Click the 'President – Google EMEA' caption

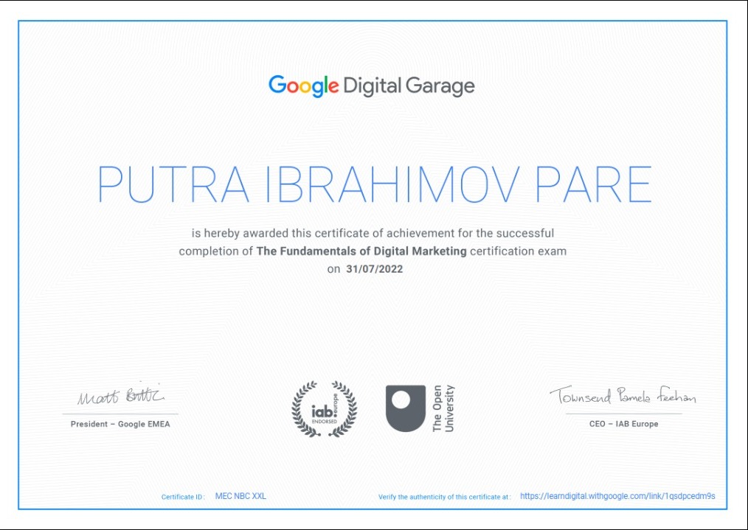click(x=120, y=424)
